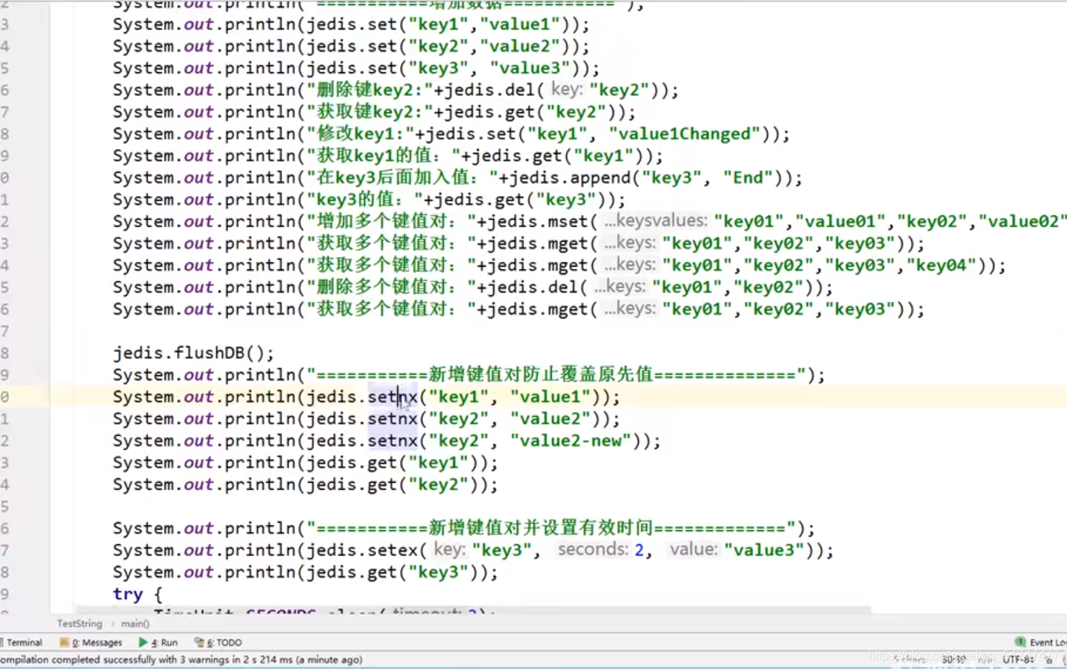Click "value3" in the jedis.set key3 line
Image resolution: width=1067 pixels, height=670 pixels.
[530, 68]
